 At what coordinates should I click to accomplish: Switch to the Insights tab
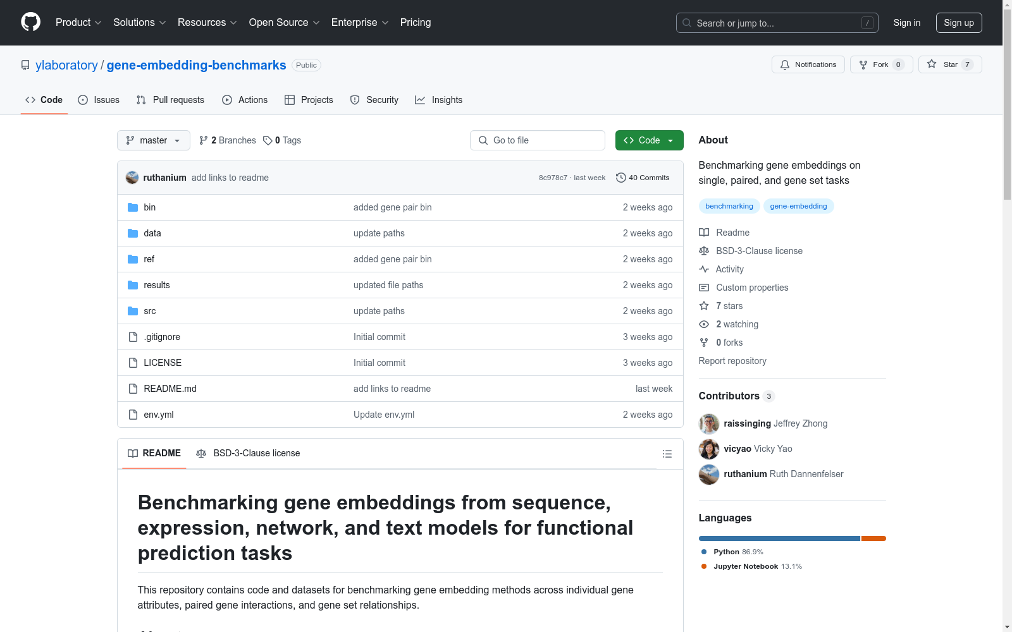(439, 100)
